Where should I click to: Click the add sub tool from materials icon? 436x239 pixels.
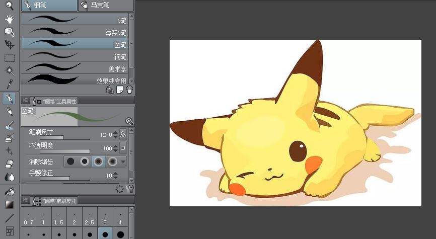point(110,90)
